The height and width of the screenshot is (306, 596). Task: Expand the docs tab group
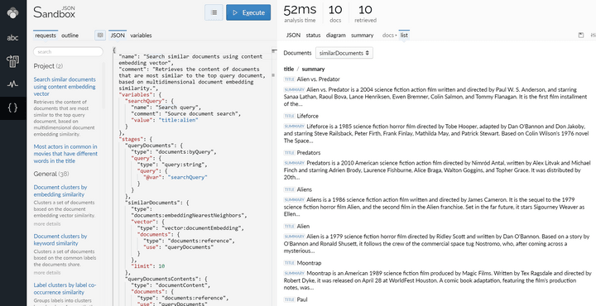tap(389, 35)
